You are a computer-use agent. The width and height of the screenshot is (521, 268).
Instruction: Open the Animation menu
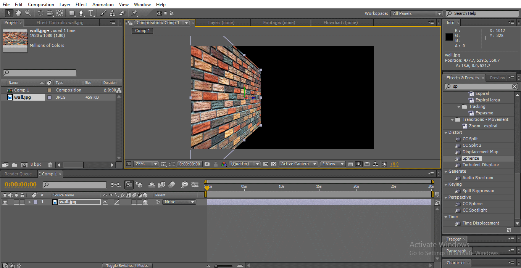103,5
